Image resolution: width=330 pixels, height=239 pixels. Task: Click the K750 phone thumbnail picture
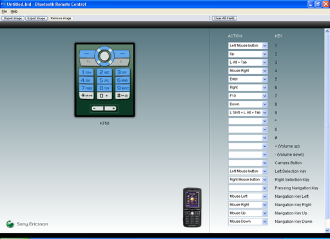tap(192, 207)
